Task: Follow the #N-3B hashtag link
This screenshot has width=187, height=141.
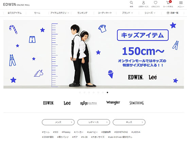Action: tap(84, 137)
